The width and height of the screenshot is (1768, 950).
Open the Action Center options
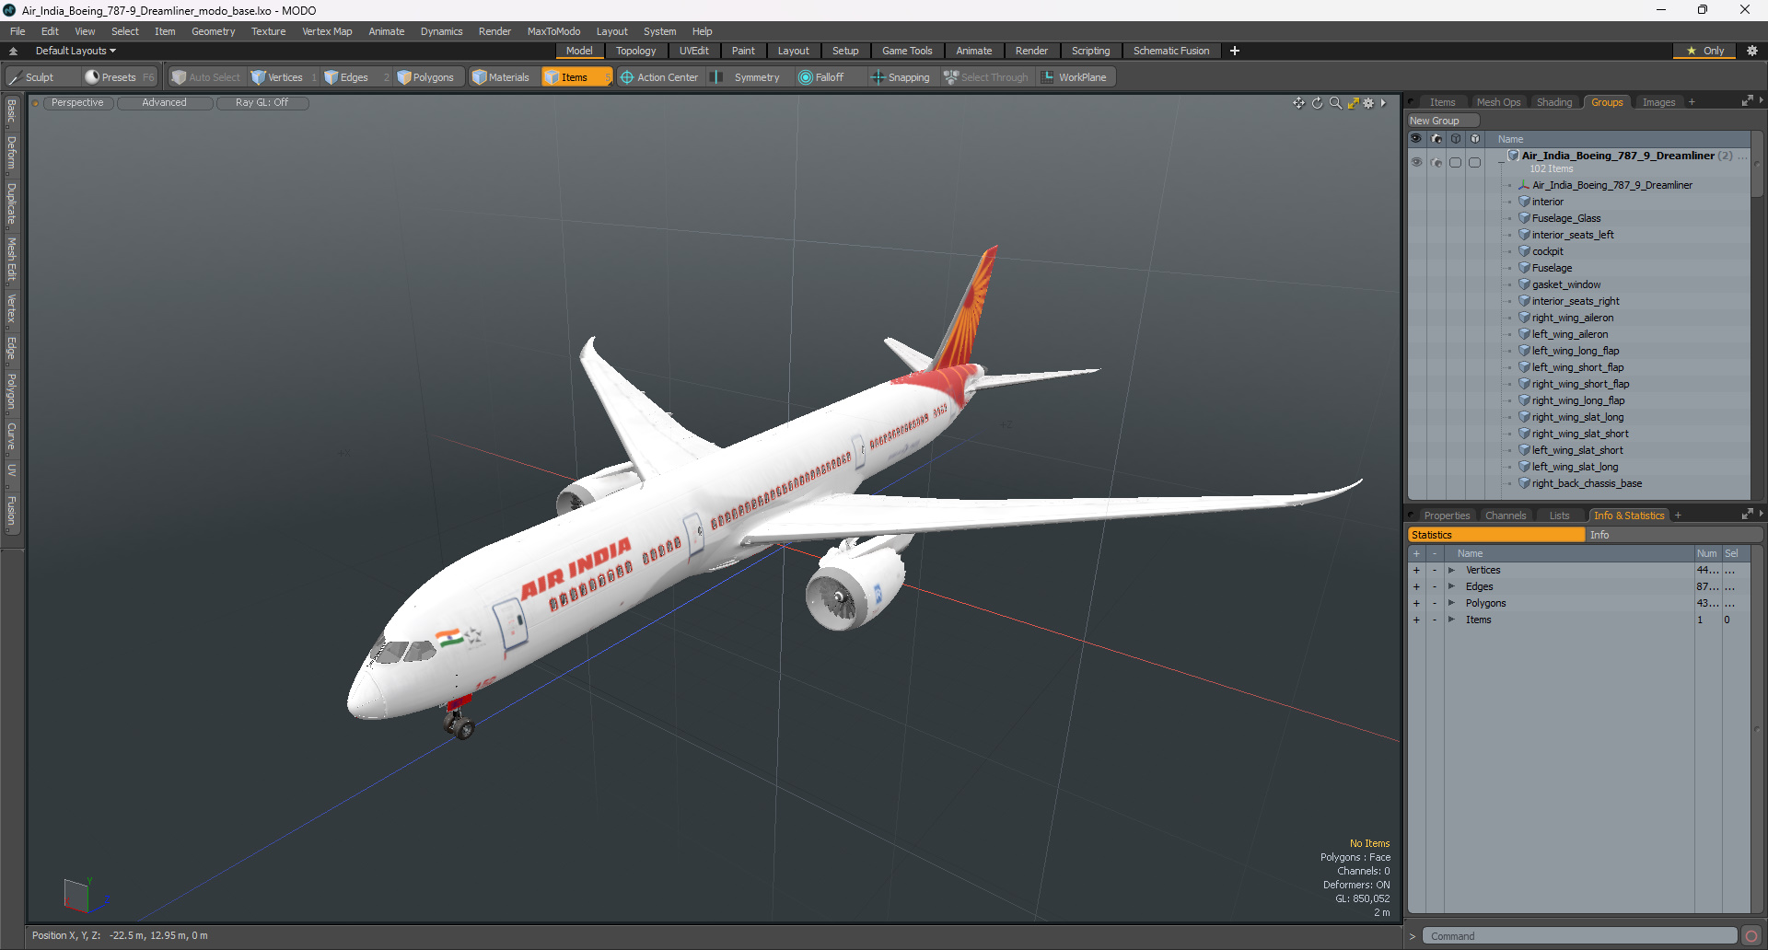(659, 77)
